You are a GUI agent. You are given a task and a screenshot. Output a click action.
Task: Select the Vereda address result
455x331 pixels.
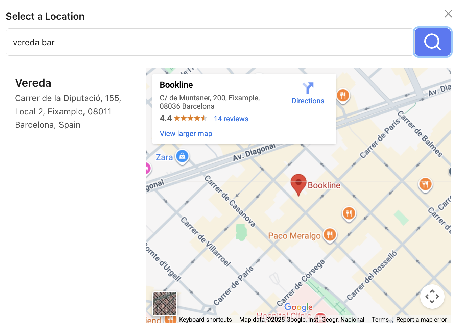[x=68, y=104]
